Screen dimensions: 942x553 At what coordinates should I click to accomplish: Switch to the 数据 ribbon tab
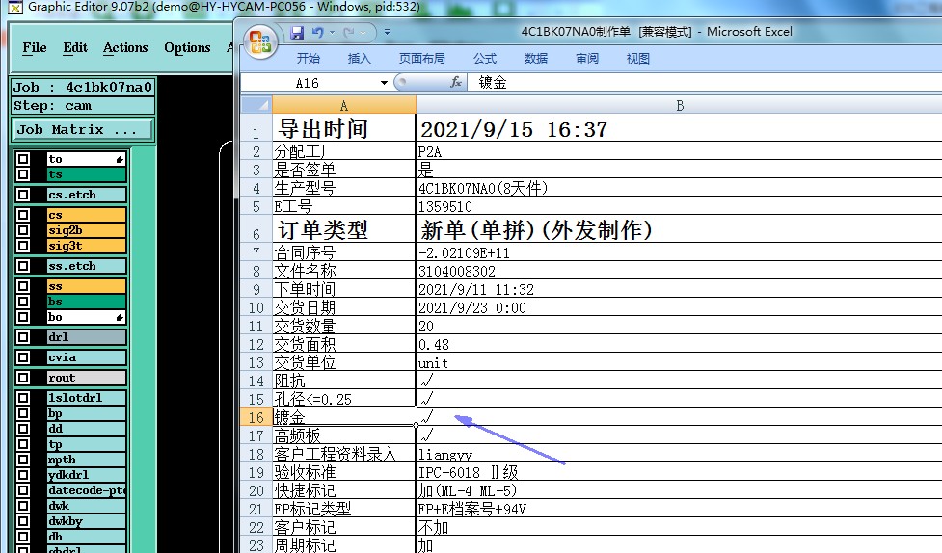pos(536,58)
